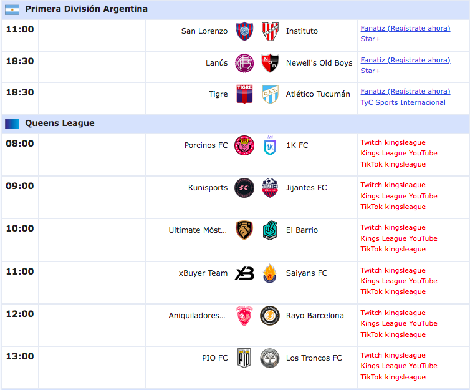Open Twitch kingsleague for Porcinos FC match
This screenshot has height=390, width=470.
coord(393,142)
